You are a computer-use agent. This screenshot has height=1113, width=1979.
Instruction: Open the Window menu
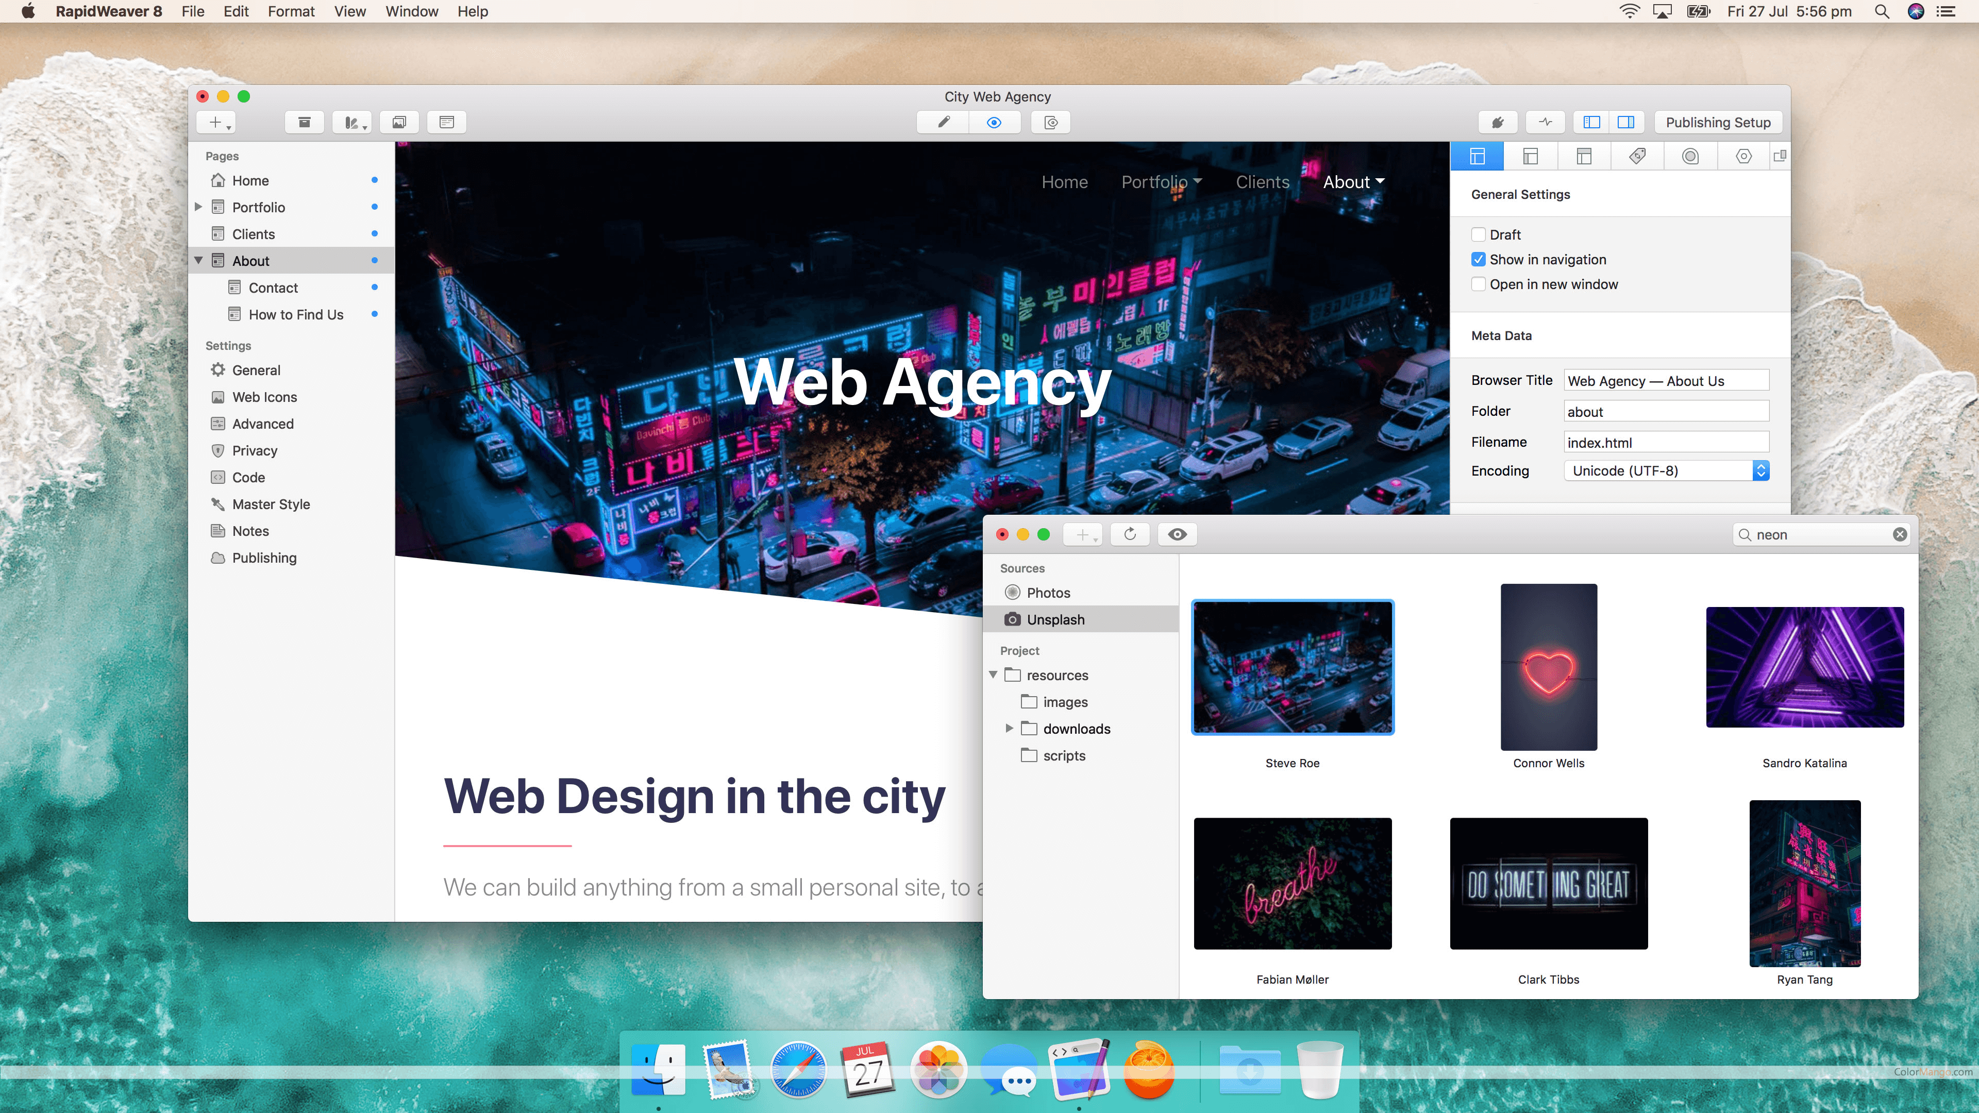coord(411,11)
